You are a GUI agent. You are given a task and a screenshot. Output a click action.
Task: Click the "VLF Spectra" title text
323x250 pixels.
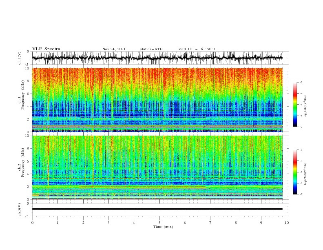tap(46, 49)
